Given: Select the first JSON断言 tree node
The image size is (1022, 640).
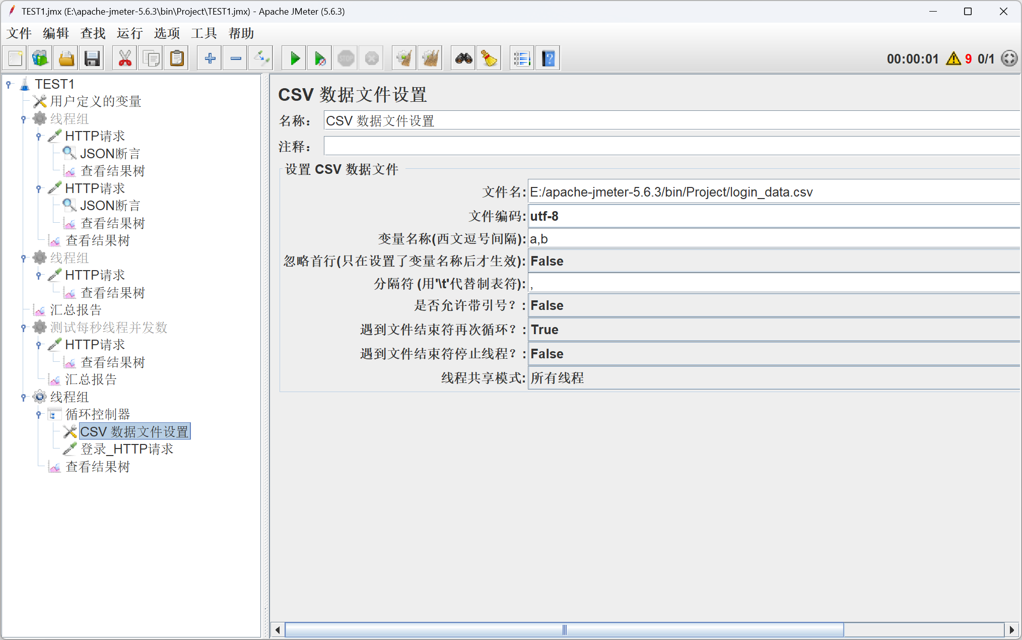Looking at the screenshot, I should (110, 154).
